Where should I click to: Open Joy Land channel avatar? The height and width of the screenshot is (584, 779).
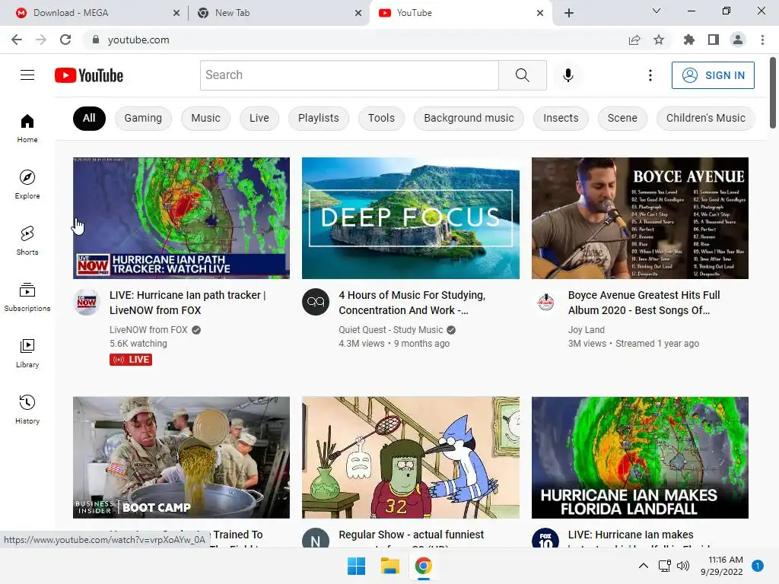coord(545,302)
